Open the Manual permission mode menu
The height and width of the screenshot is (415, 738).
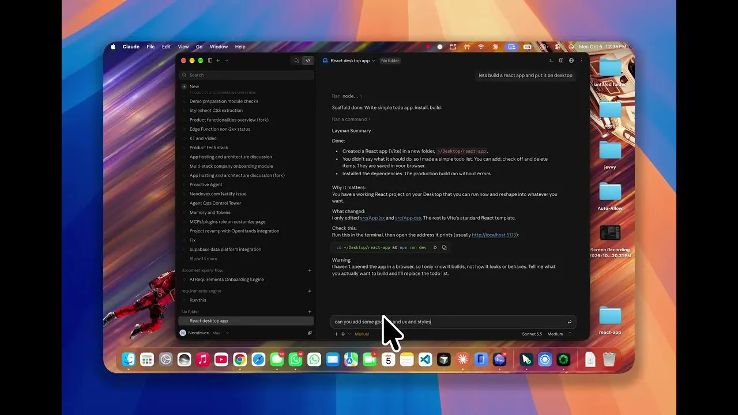pos(362,334)
